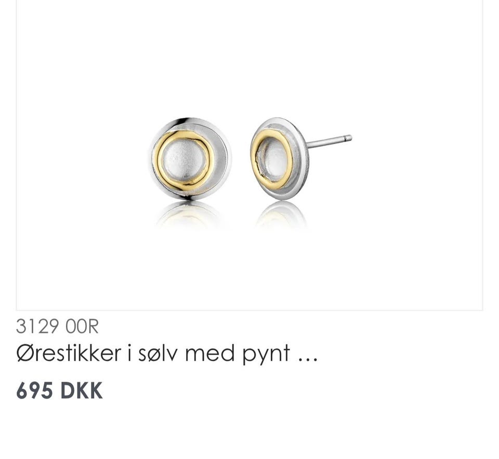Click the word "sølv" in title
This screenshot has width=499, height=459.
158,353
